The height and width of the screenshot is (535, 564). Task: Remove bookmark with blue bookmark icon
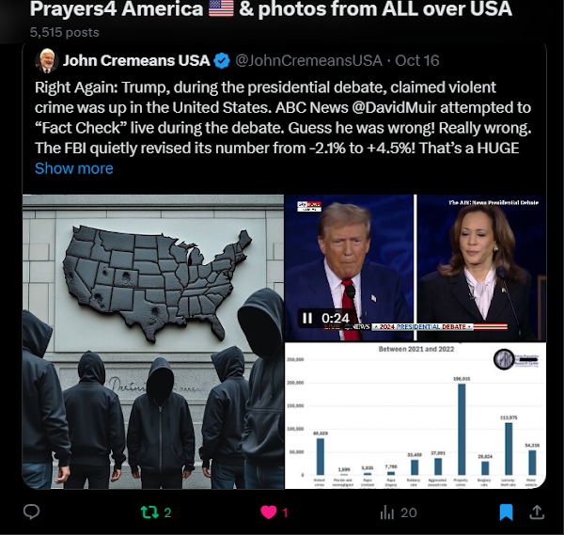506,512
